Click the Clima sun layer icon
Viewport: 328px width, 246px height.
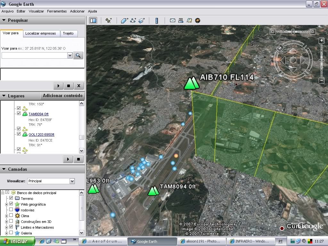coord(17,216)
